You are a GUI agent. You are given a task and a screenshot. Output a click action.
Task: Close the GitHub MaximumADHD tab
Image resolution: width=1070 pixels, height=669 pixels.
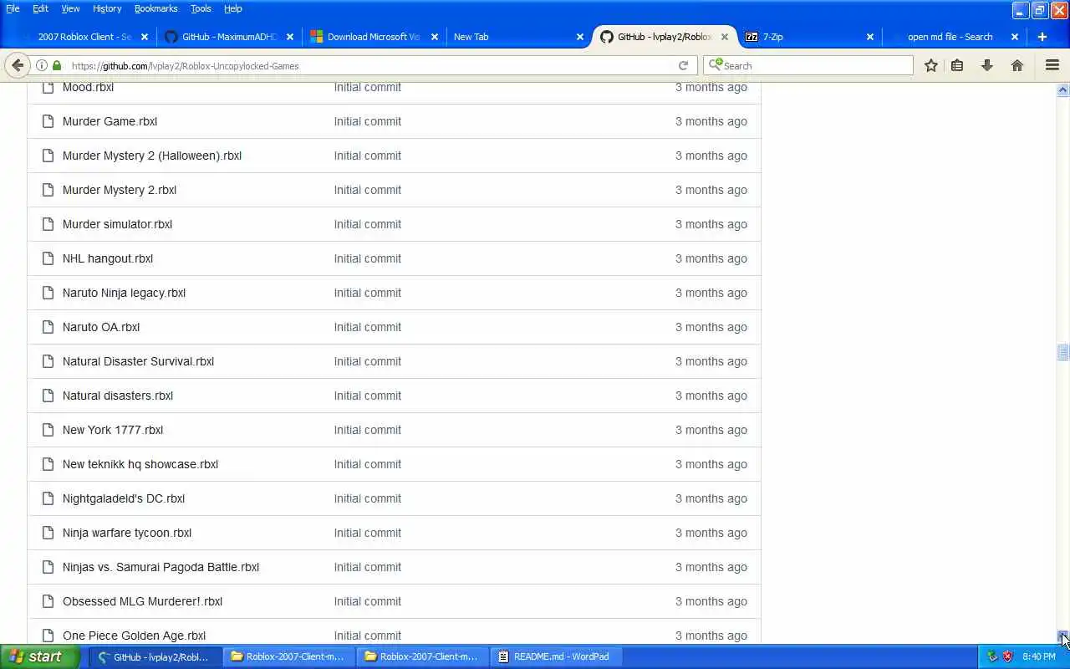[290, 37]
